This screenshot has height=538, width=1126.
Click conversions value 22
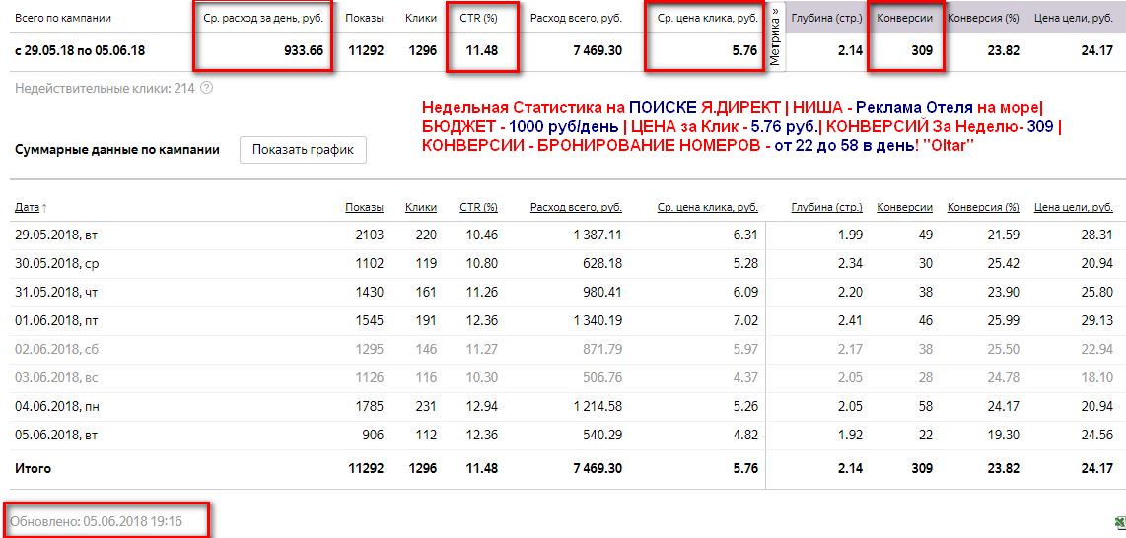point(926,436)
